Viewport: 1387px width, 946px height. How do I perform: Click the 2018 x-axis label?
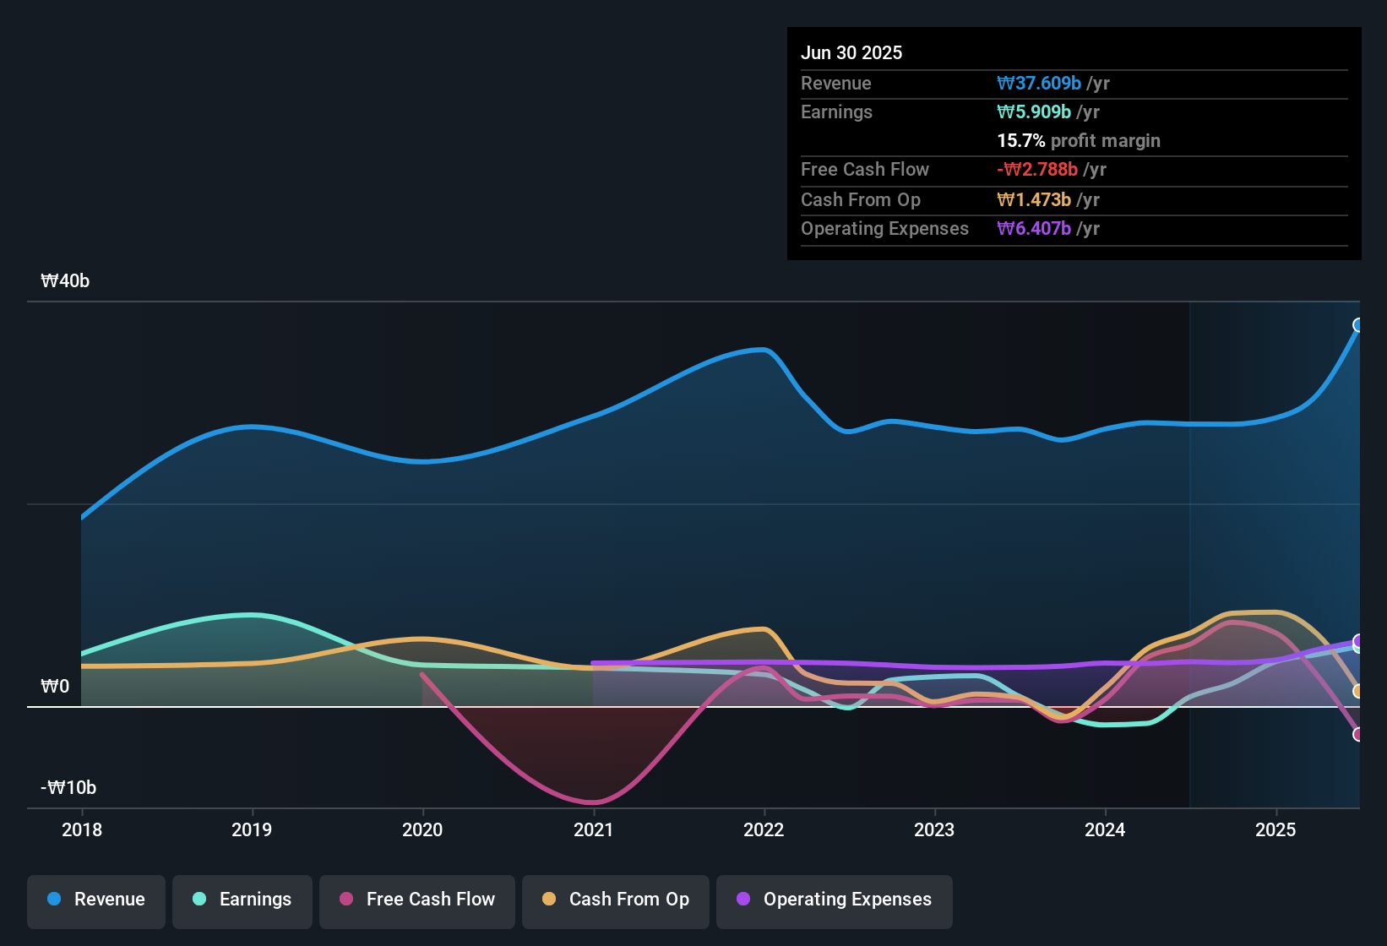coord(82,830)
